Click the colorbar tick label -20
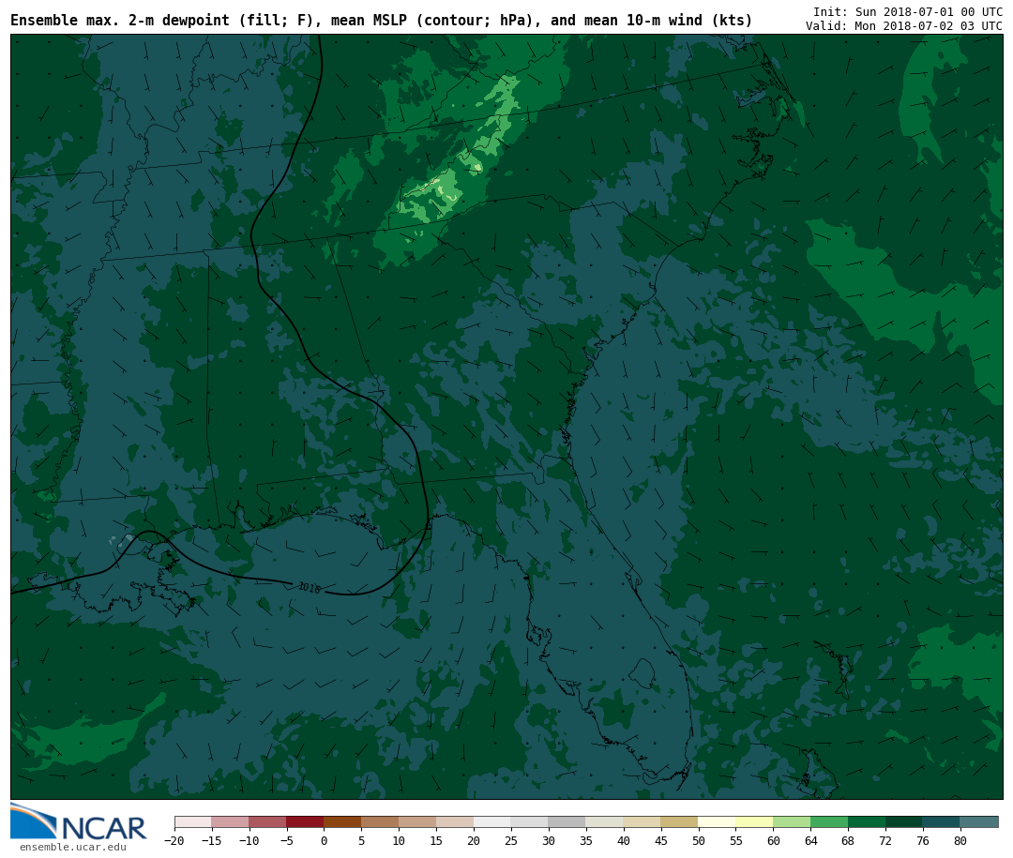This screenshot has height=858, width=1013. 174,840
